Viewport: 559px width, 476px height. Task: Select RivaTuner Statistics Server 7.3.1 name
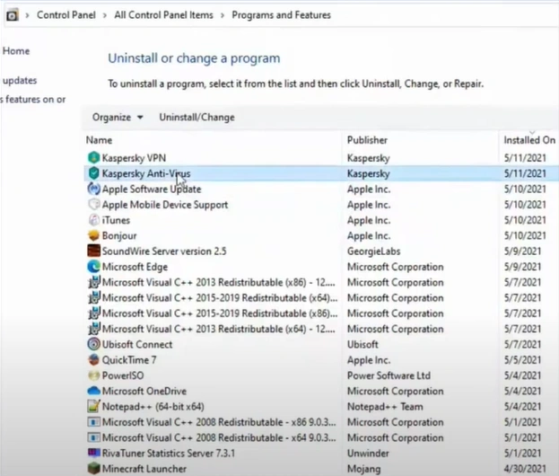coord(169,454)
